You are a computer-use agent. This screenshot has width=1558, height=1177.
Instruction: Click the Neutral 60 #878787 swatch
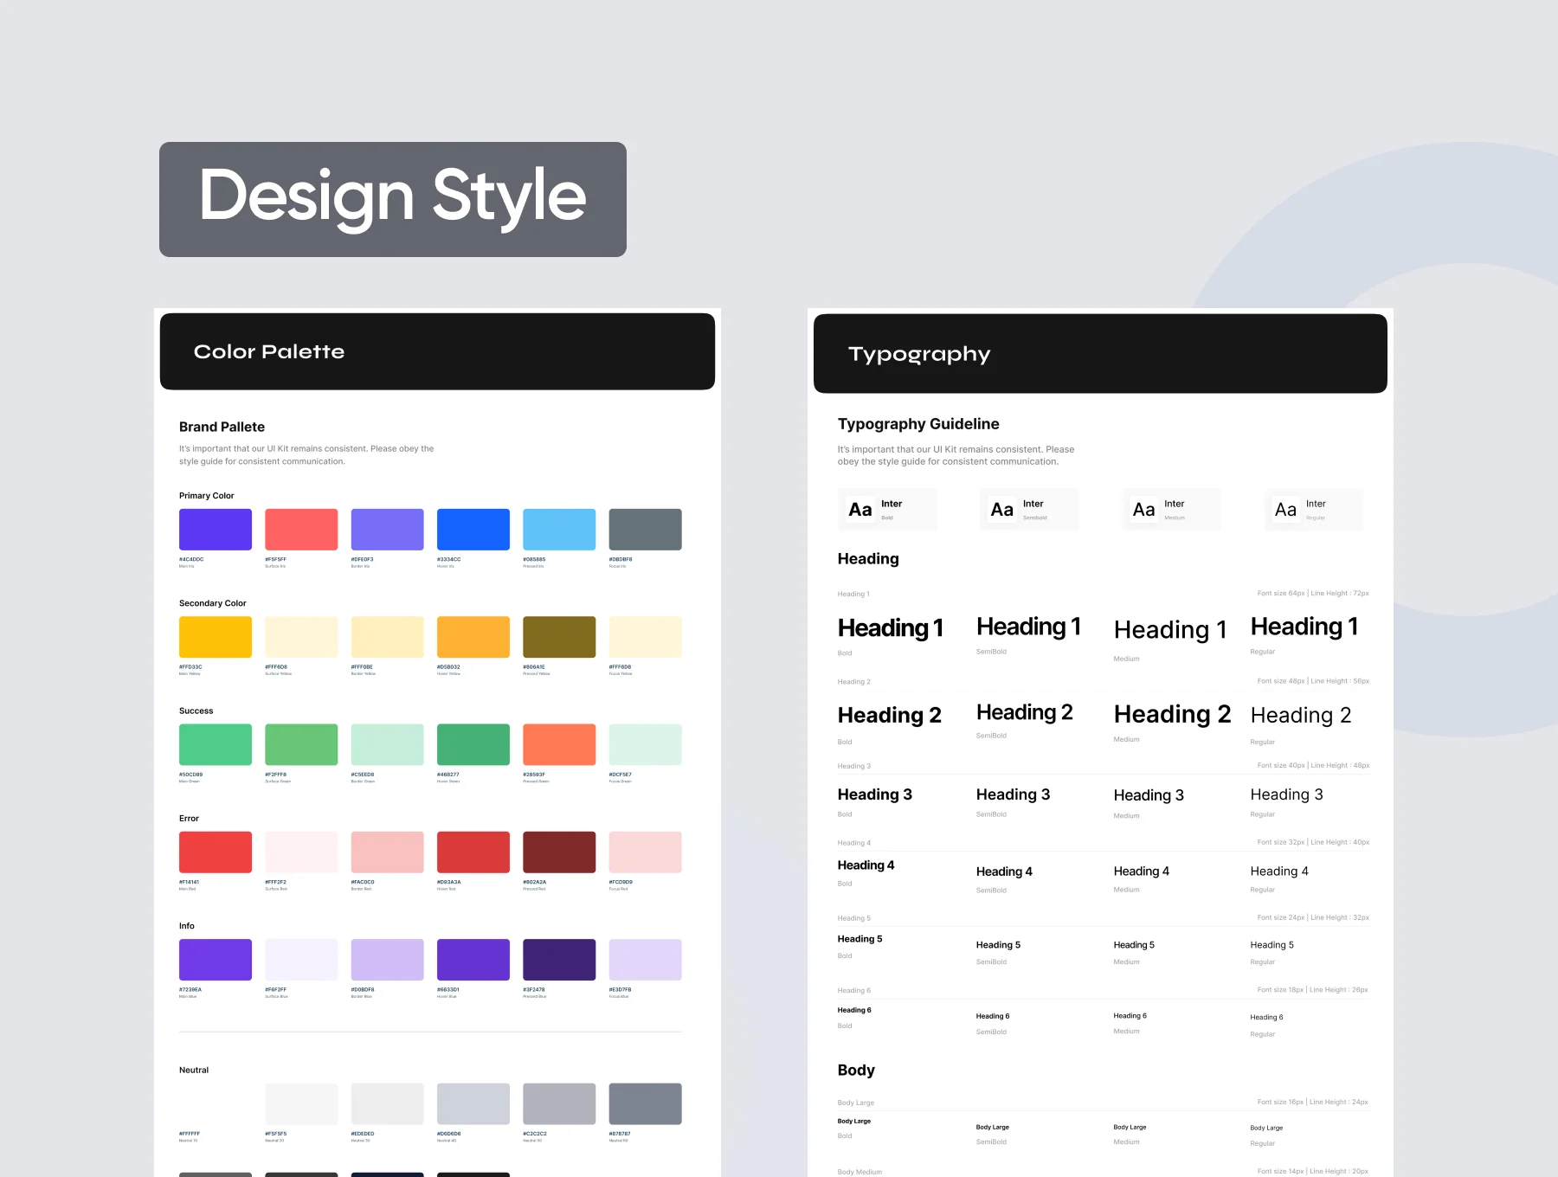point(646,1104)
